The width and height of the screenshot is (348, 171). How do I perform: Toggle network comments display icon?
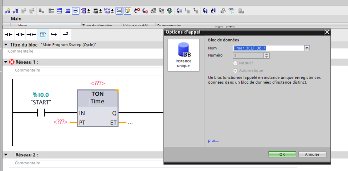119,11
